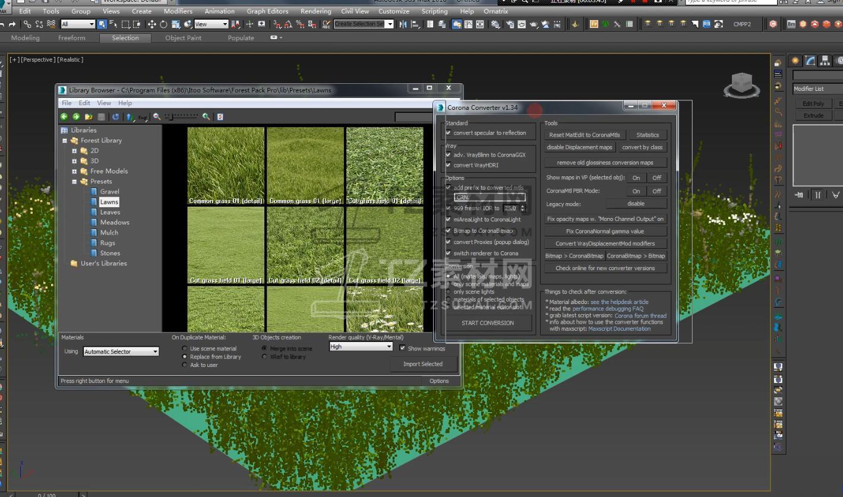Click the Select Object tool in main toolbar
This screenshot has height=497, width=843.
102,24
